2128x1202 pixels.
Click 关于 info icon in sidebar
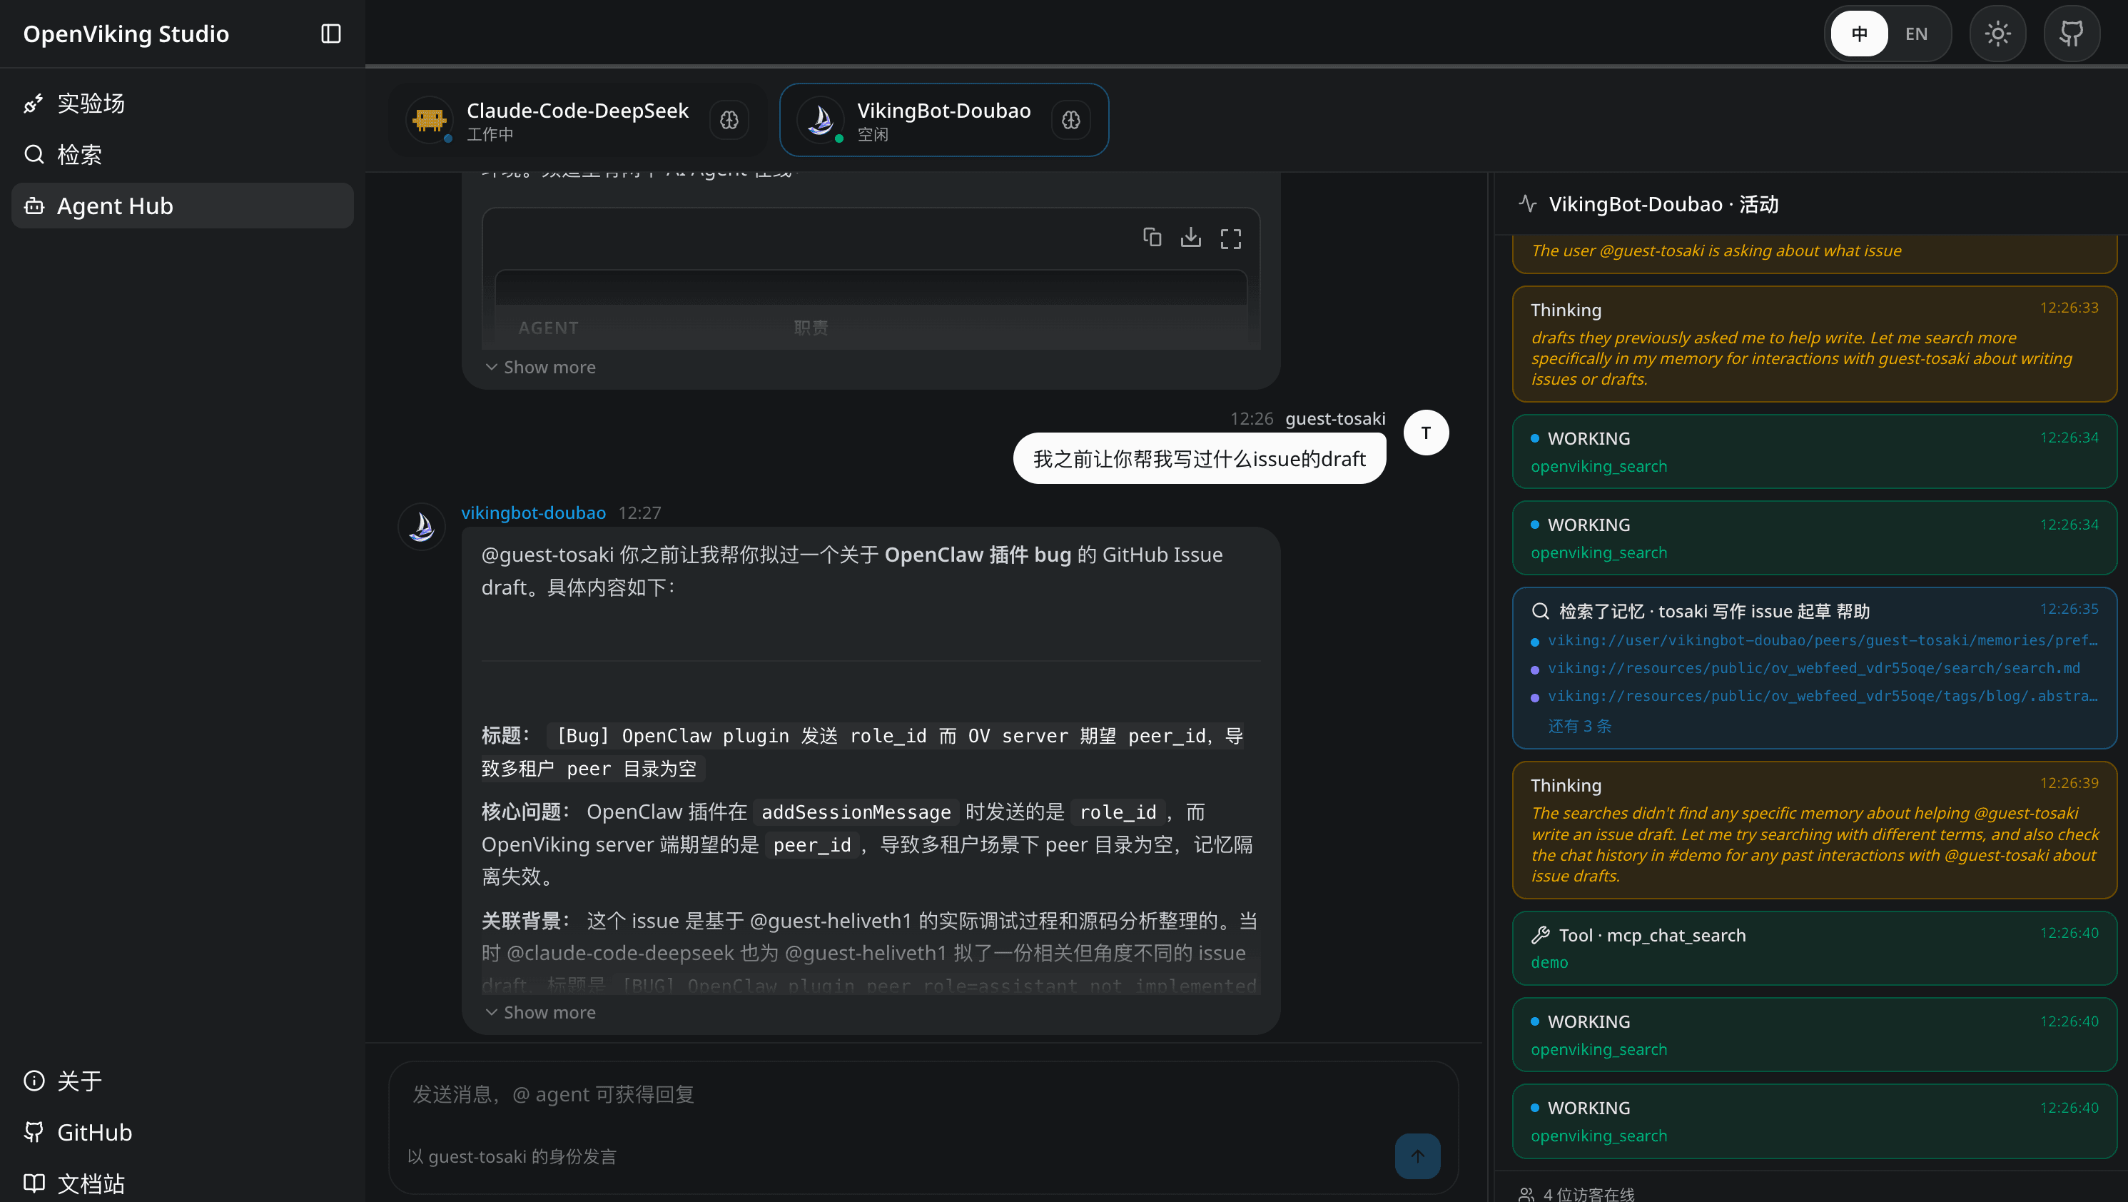pos(34,1081)
